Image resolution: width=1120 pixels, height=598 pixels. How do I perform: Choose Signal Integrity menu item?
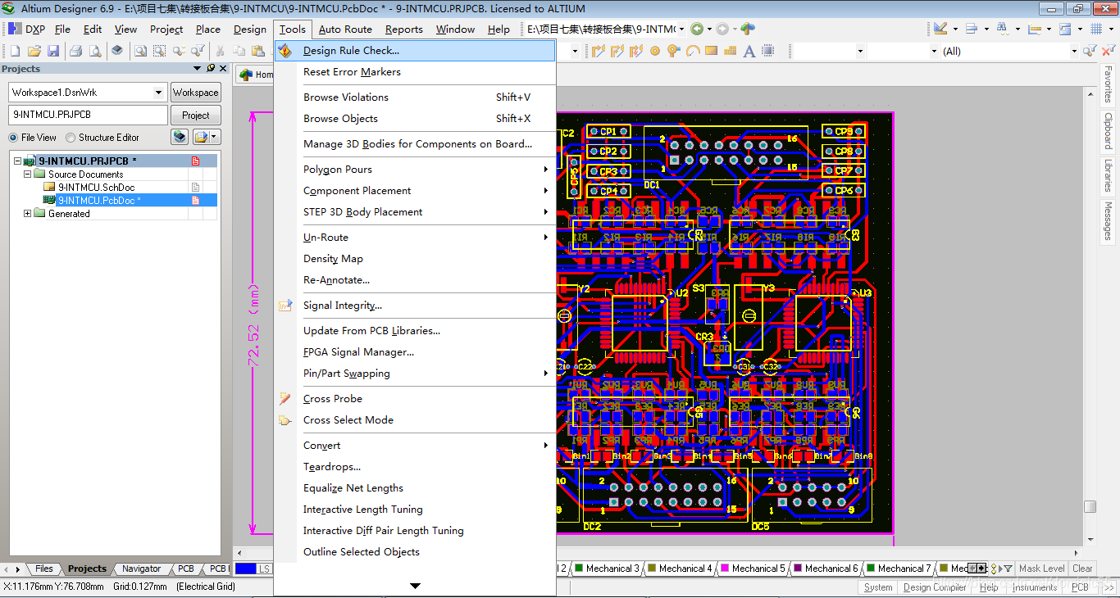click(415, 306)
